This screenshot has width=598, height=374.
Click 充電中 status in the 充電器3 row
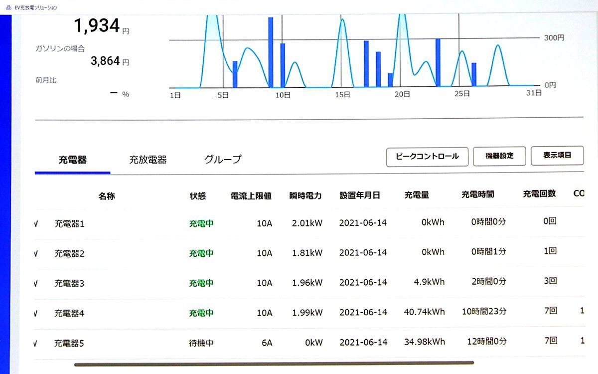point(201,283)
